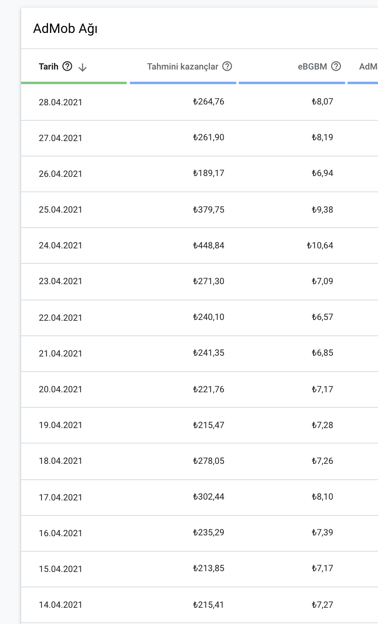The width and height of the screenshot is (378, 624).
Task: Select the 28.04.2021 date row
Action: [199, 102]
